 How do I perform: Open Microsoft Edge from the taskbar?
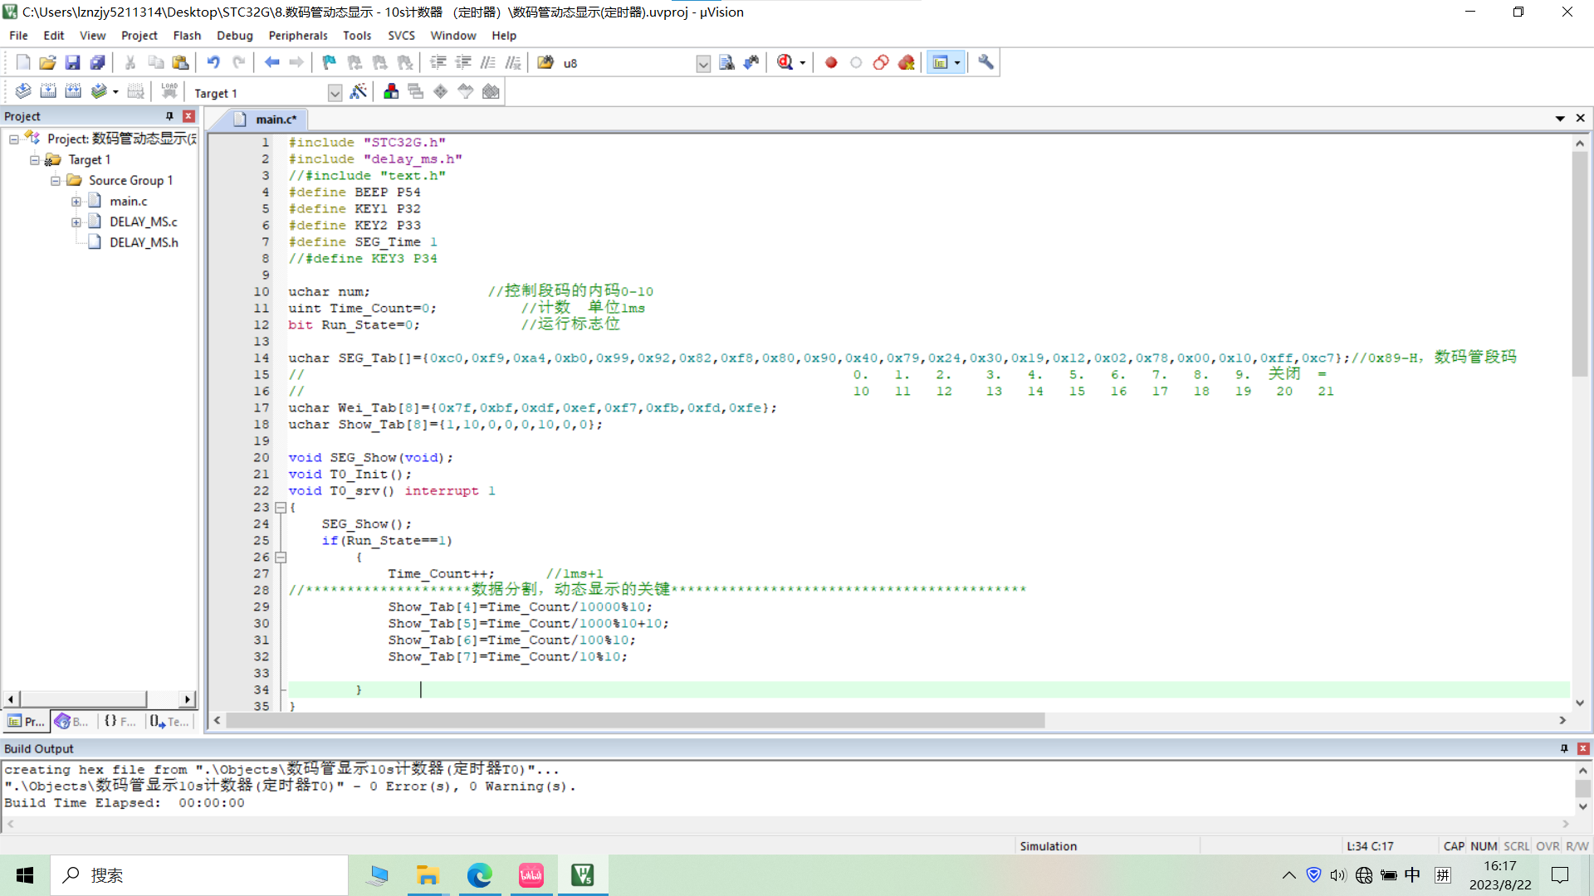pyautogui.click(x=479, y=875)
